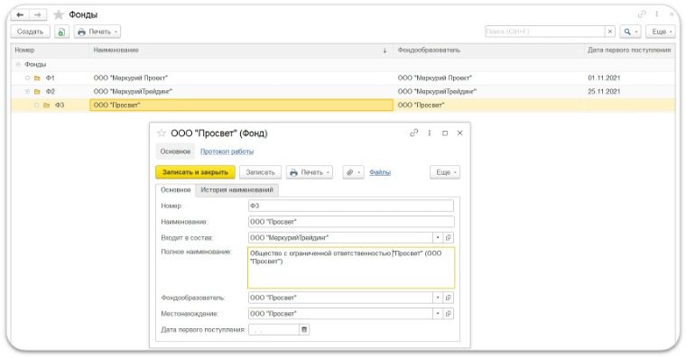The height and width of the screenshot is (358, 686).
Task: Click the Полное наименование text area
Action: pyautogui.click(x=351, y=268)
